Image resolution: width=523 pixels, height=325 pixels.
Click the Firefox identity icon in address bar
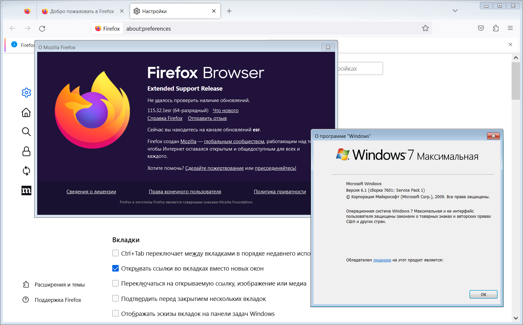[107, 29]
